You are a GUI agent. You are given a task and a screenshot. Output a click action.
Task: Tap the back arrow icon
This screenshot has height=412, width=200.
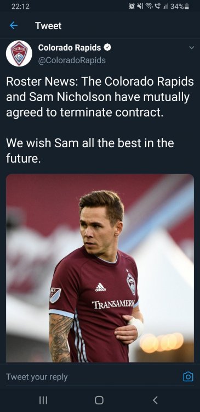13,25
